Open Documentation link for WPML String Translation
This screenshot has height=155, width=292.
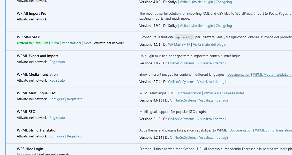241,130
